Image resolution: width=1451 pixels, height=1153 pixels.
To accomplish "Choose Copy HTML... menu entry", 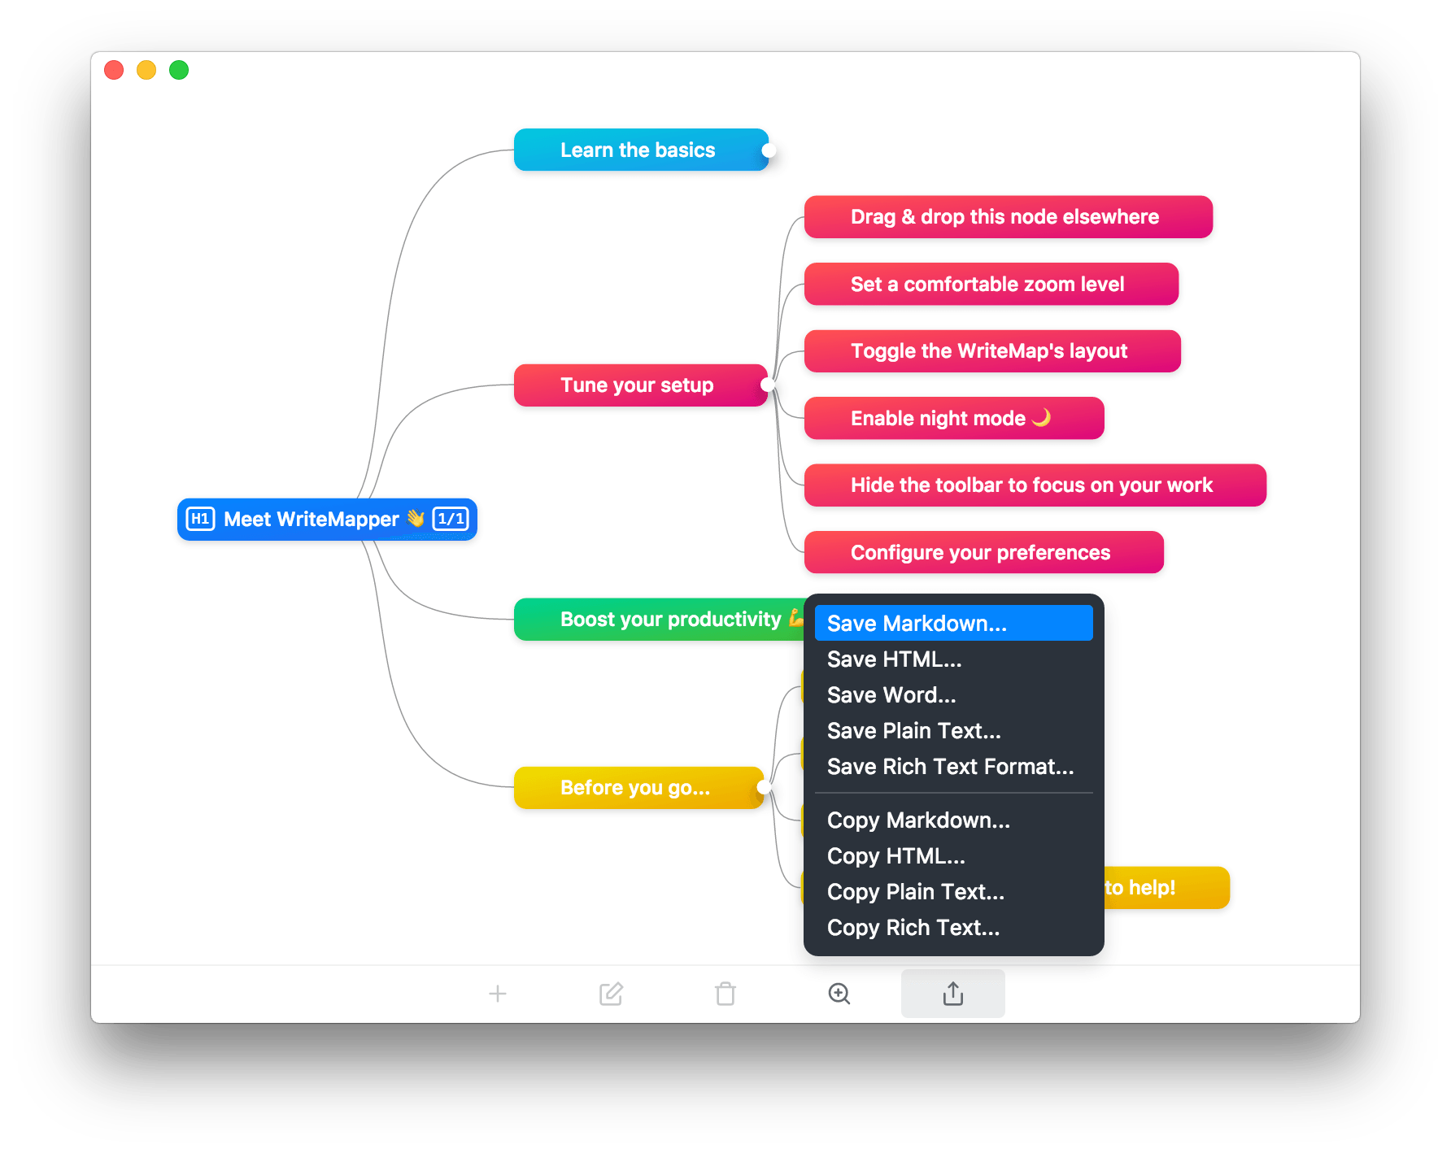I will pyautogui.click(x=954, y=856).
